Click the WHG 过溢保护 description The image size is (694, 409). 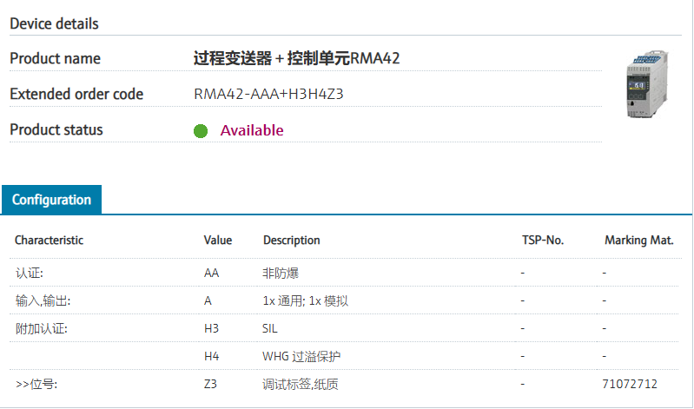303,356
